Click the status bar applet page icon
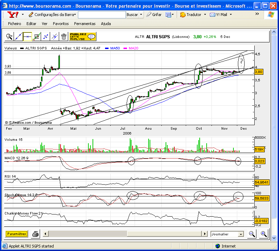The image size is (279, 251). pos(5,246)
